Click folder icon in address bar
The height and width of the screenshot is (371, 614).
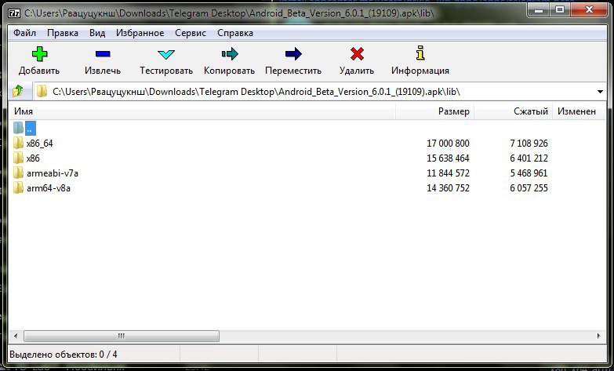click(42, 91)
